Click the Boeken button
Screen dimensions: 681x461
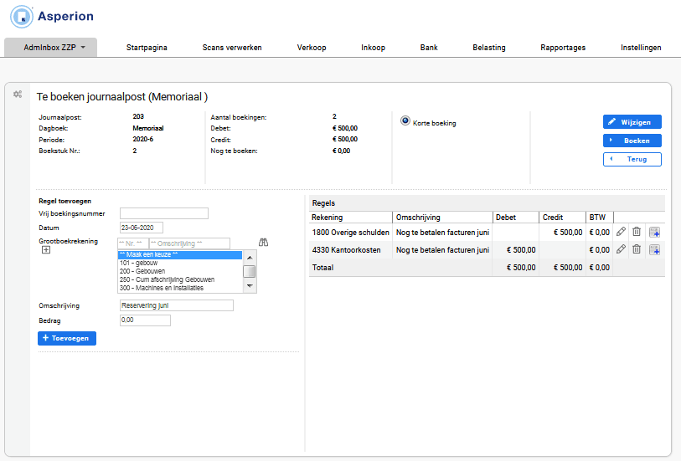[632, 141]
